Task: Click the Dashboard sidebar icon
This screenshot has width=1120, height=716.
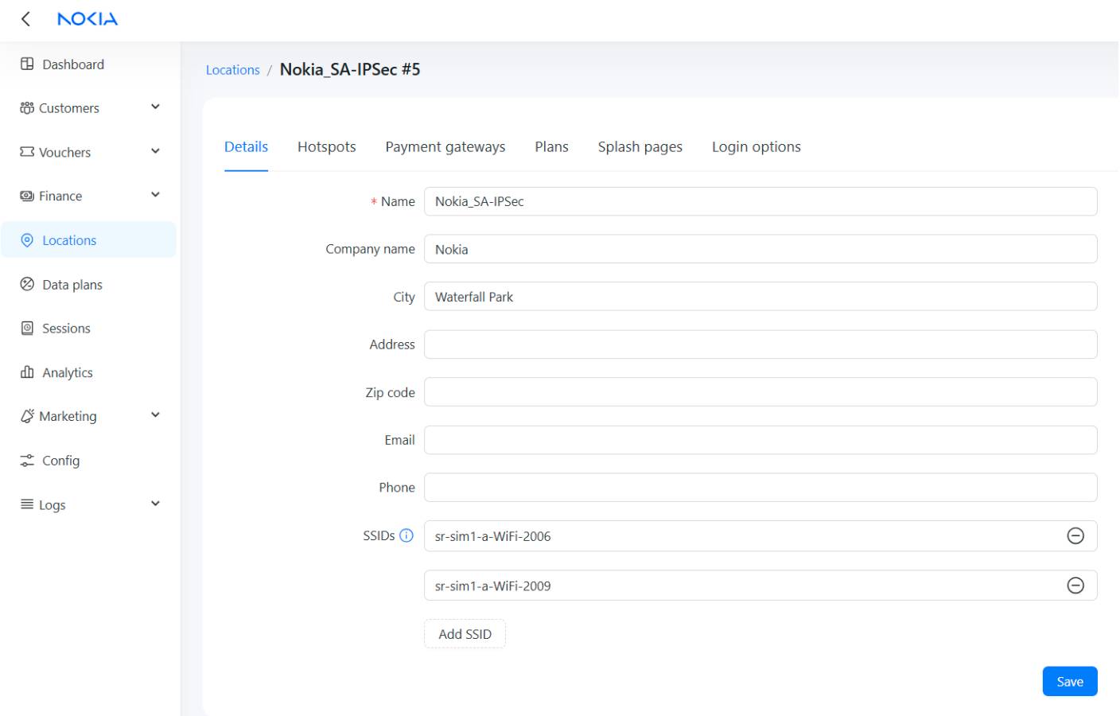Action: click(27, 64)
